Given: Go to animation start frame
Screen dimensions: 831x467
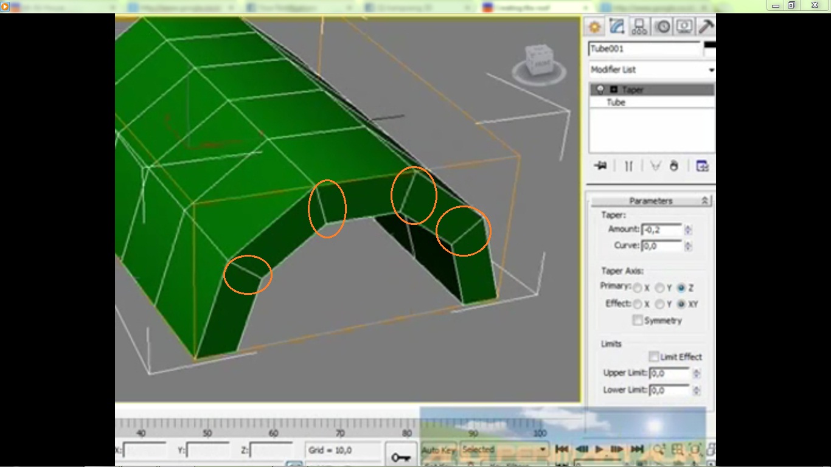Looking at the screenshot, I should pyautogui.click(x=562, y=449).
